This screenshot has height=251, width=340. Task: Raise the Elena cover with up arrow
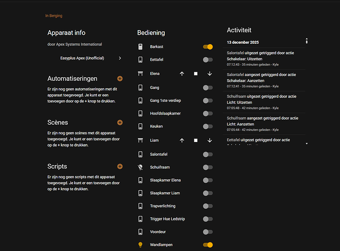[x=182, y=74]
